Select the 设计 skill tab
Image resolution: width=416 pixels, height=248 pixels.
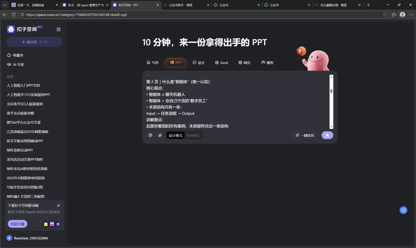click(198, 63)
